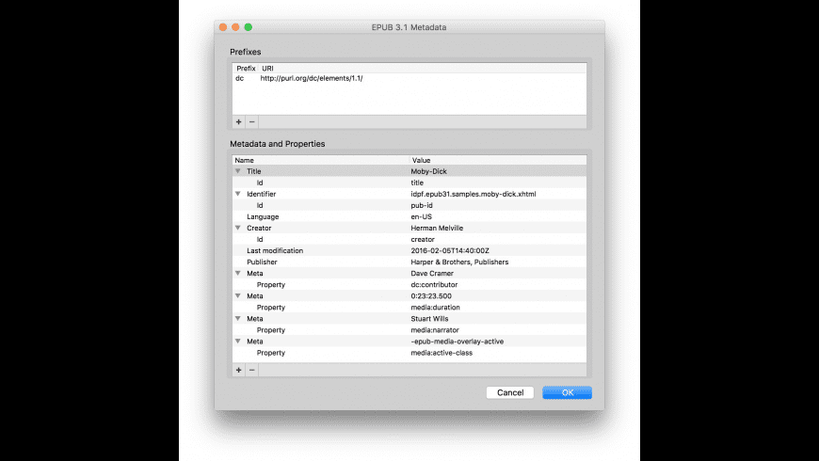
Task: Remove selected prefix with minus button
Action: pyautogui.click(x=251, y=121)
